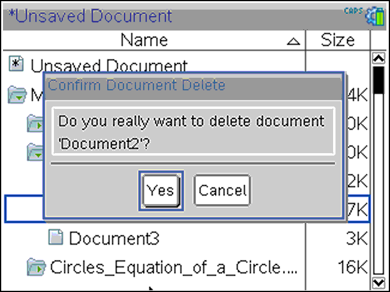Click the CAPS indicator in the title bar
Viewport: 390px width, 292px height.
[x=353, y=11]
